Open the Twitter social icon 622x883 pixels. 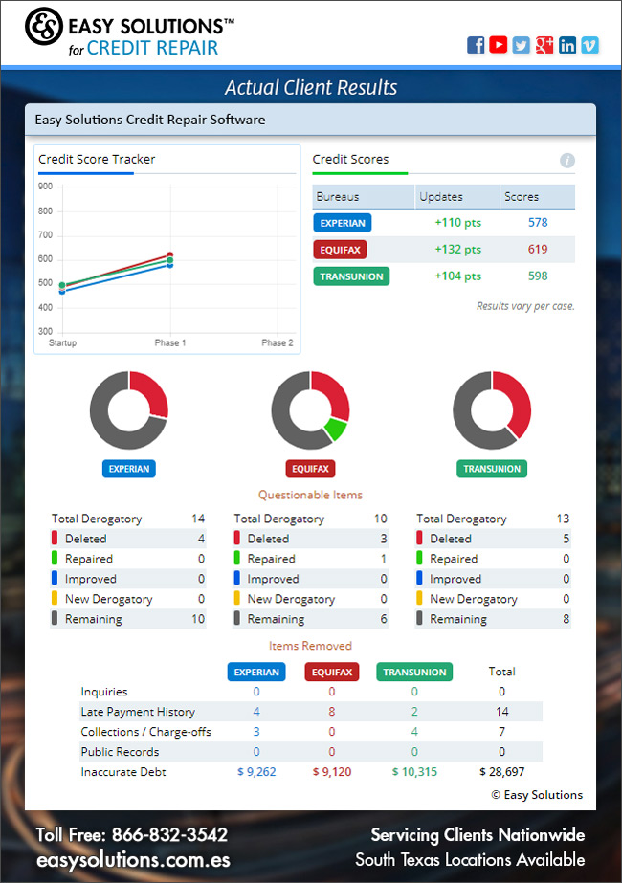click(x=522, y=45)
